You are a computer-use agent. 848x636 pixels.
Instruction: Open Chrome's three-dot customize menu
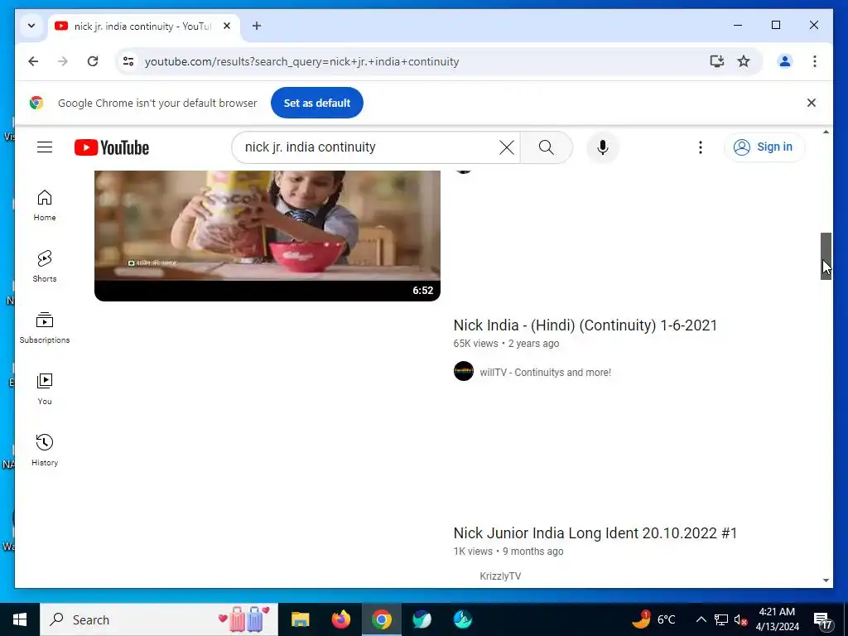point(815,61)
